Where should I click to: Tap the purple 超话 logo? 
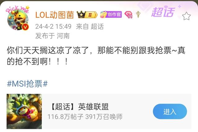click(163, 12)
